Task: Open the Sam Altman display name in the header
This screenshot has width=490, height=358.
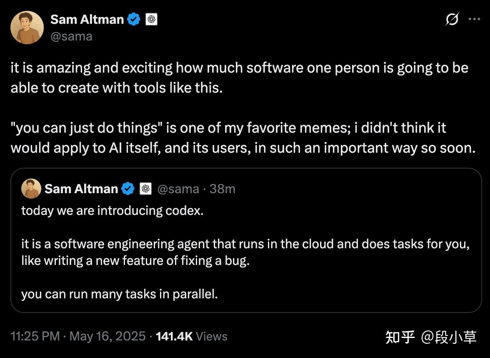Action: point(87,19)
